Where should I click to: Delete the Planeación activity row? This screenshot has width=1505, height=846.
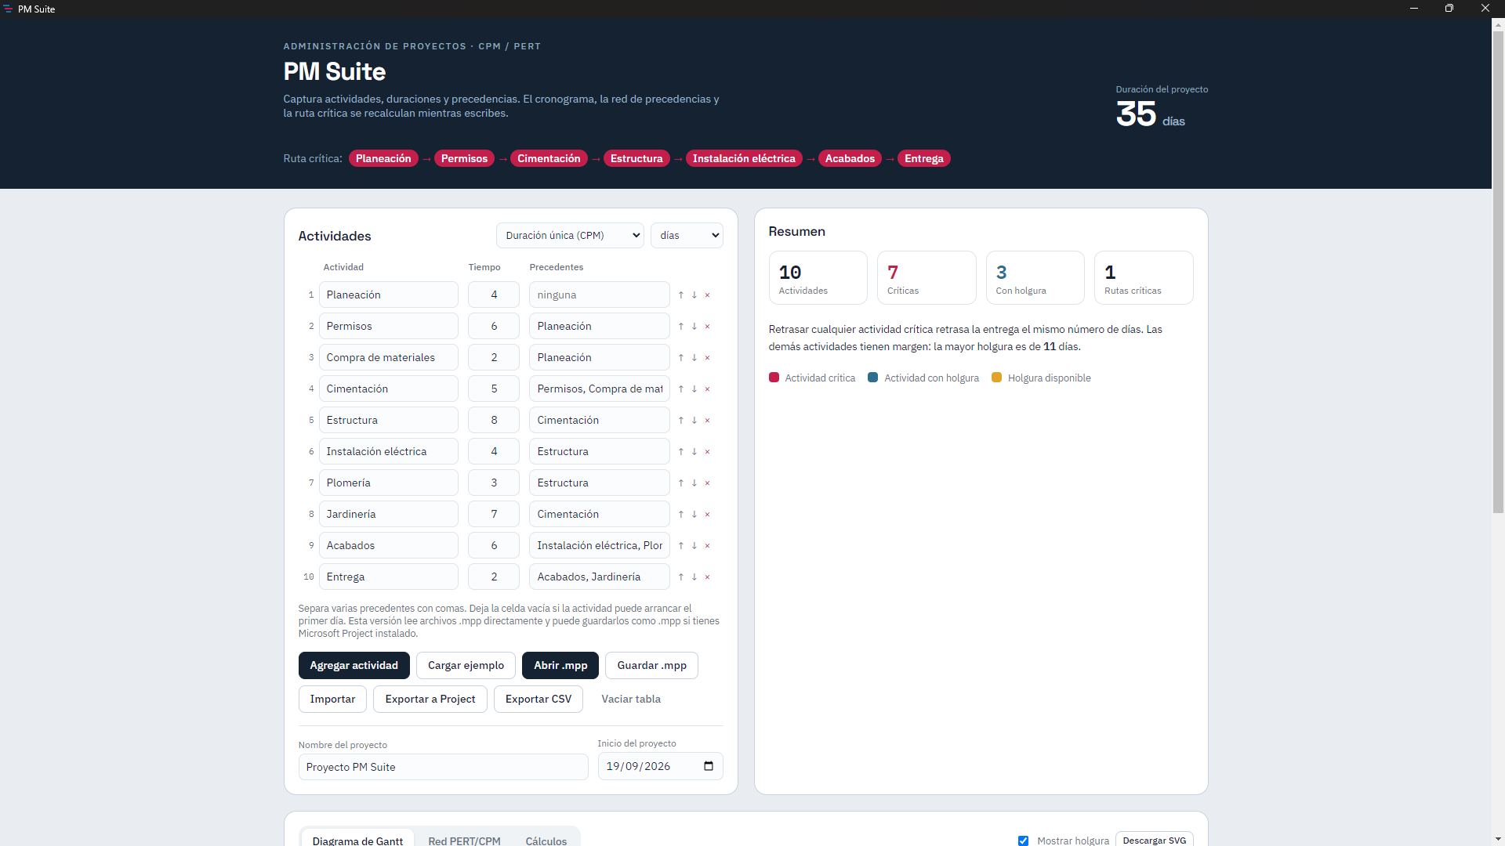click(x=707, y=295)
